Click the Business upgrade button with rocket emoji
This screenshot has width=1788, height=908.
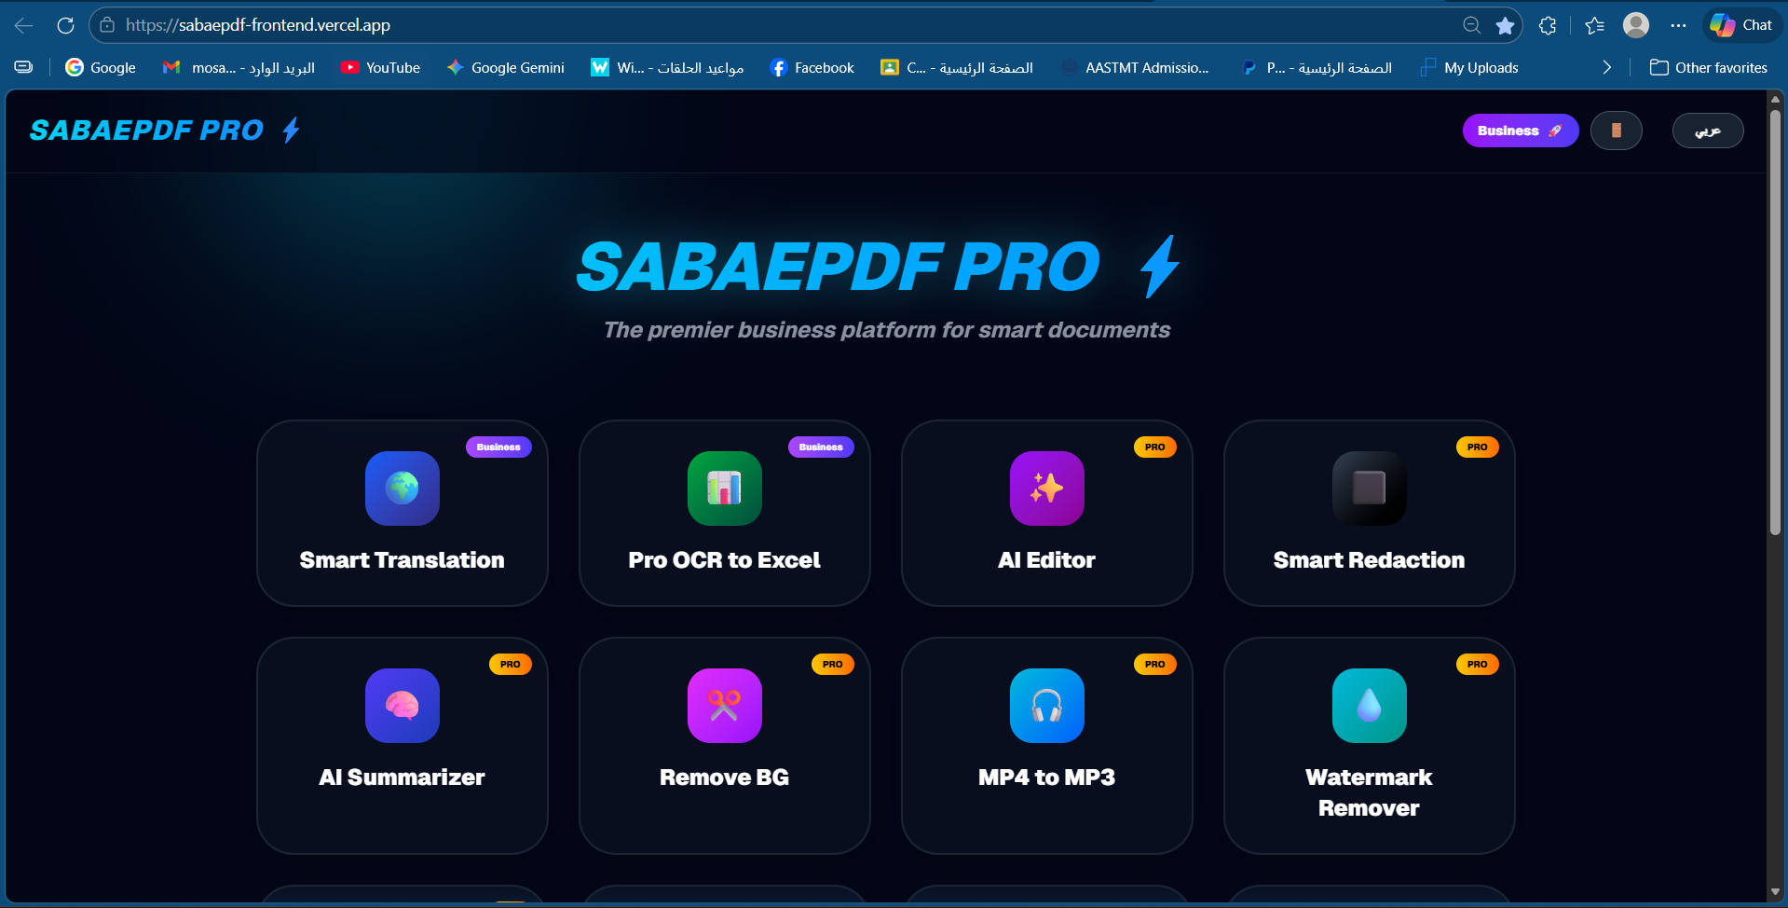click(1520, 131)
